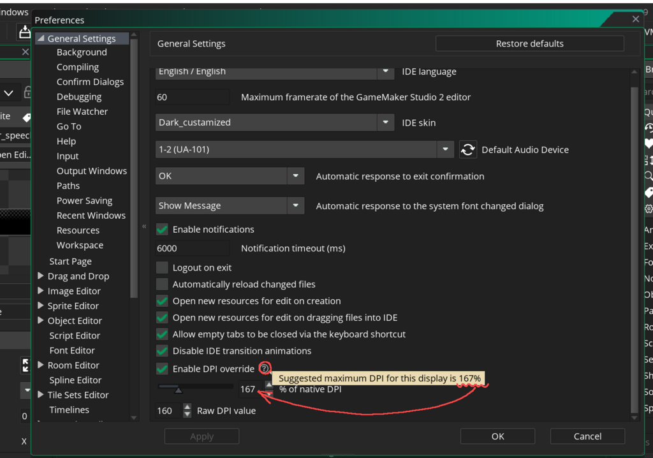Enable the Logout on exit checkbox
Image resolution: width=653 pixels, height=458 pixels.
[x=162, y=267]
